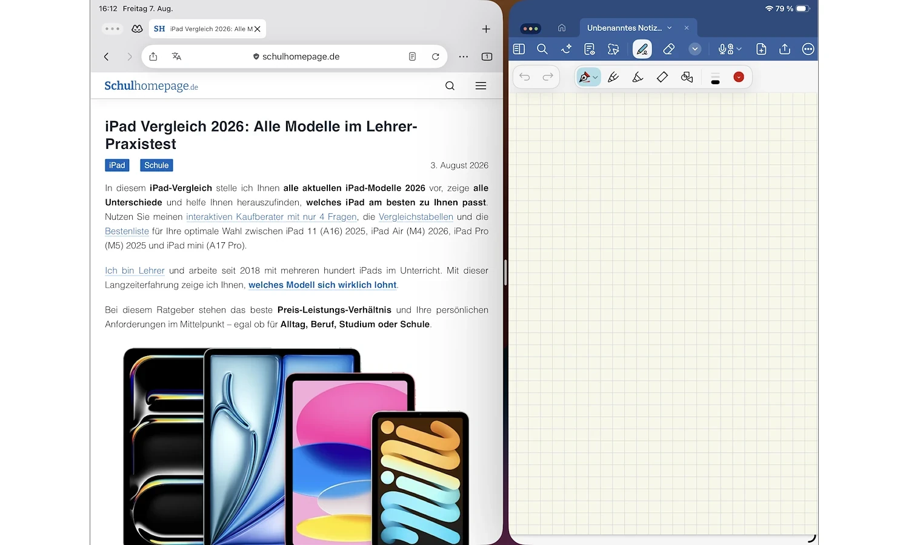Tap the Wi-Fi status icon
The image size is (909, 545).
[769, 8]
